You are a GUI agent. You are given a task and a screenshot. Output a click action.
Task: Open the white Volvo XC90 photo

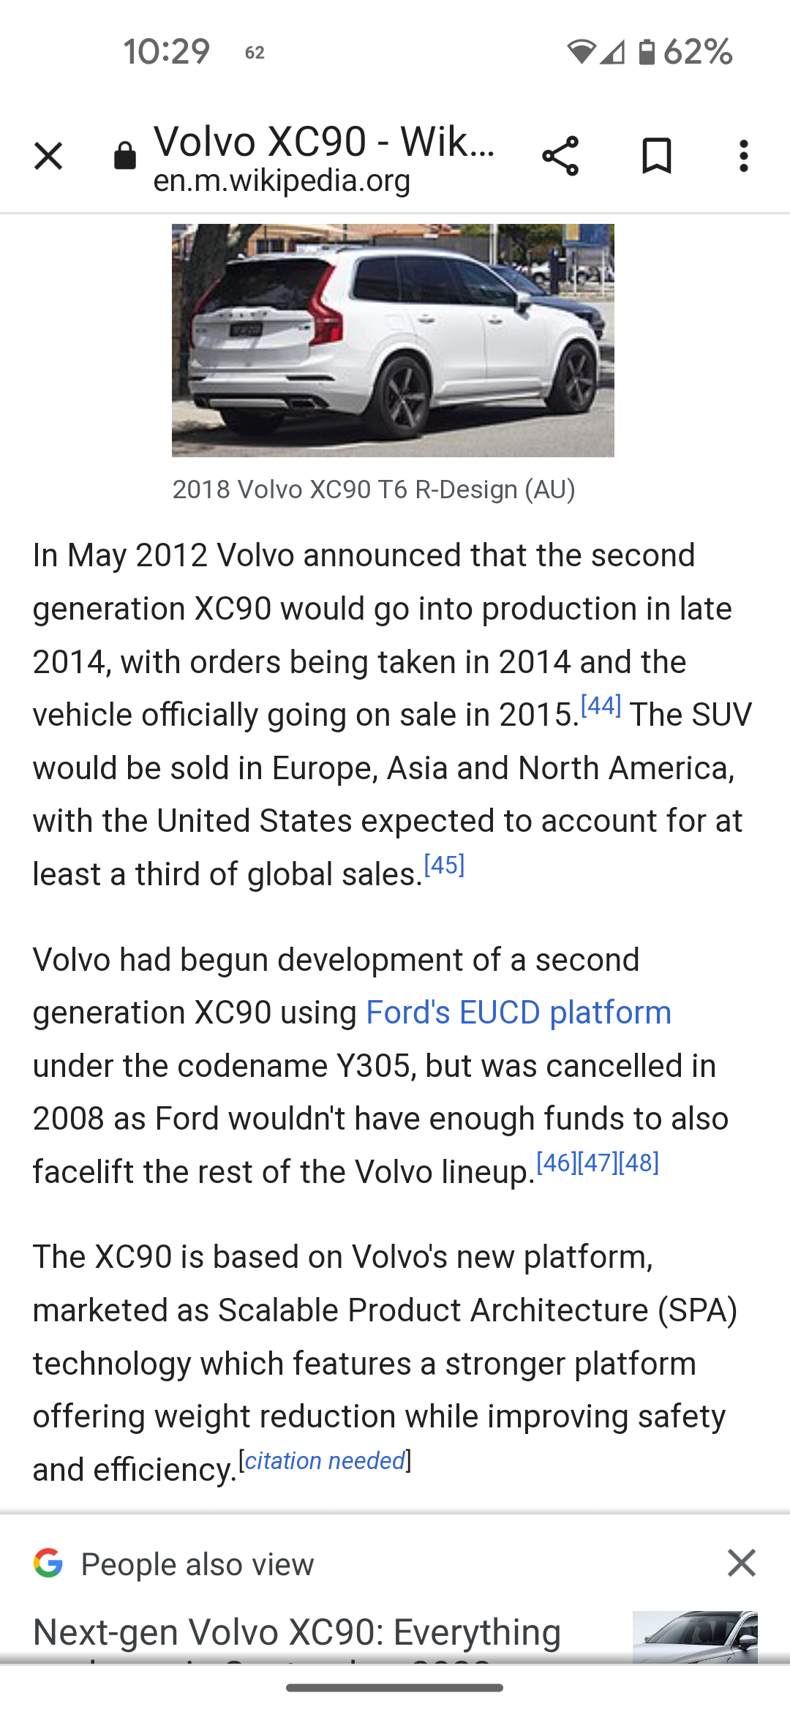click(393, 340)
